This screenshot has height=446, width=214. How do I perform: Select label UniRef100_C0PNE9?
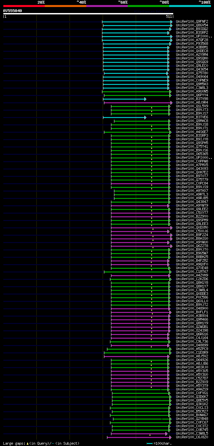tap(192, 80)
